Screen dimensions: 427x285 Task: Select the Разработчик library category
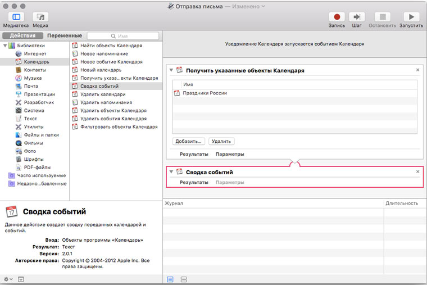pyautogui.click(x=39, y=102)
